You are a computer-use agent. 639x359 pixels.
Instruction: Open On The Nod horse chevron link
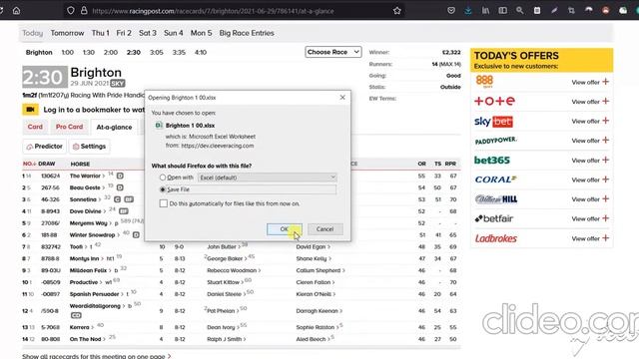click(104, 339)
